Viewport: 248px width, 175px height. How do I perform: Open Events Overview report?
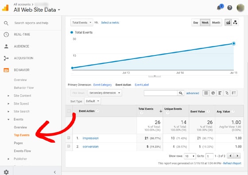[20, 127]
